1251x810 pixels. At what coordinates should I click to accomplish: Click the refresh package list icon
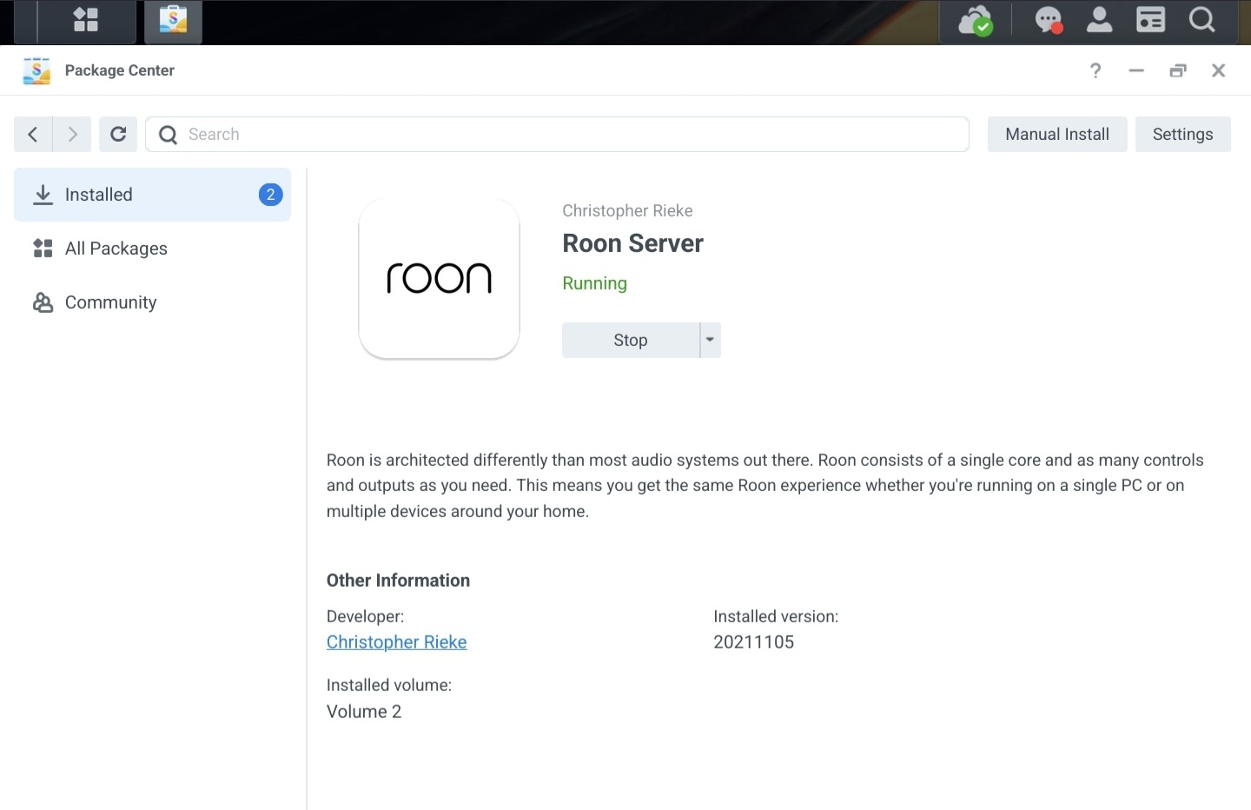pos(118,134)
